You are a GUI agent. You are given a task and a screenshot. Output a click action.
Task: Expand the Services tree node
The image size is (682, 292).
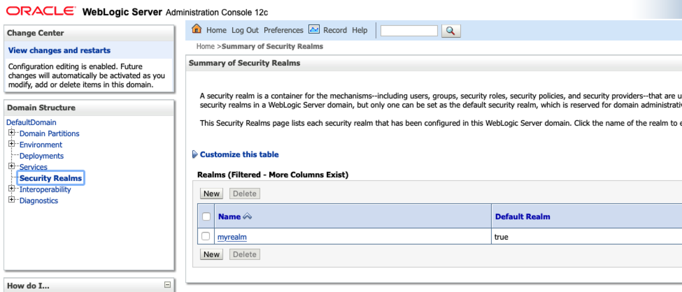pyautogui.click(x=12, y=166)
